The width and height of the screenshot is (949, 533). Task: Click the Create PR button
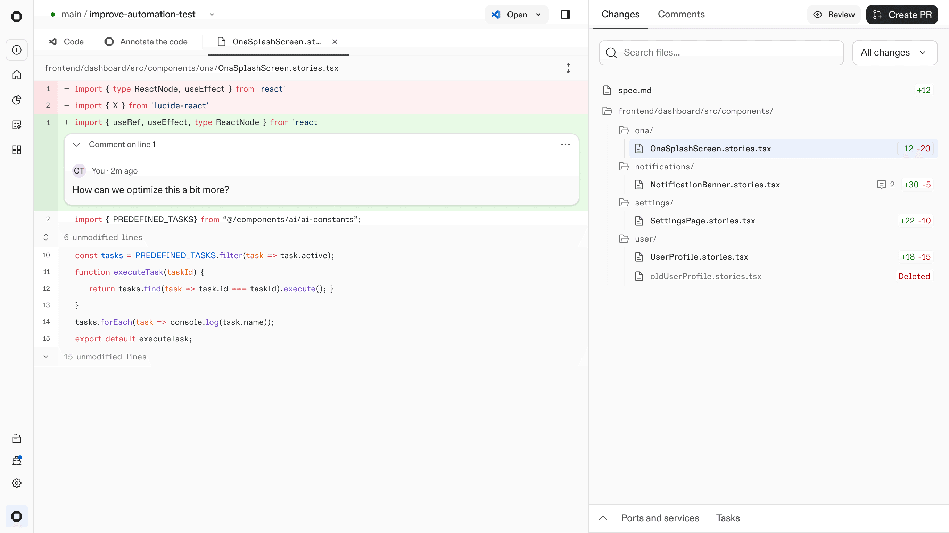[901, 14]
